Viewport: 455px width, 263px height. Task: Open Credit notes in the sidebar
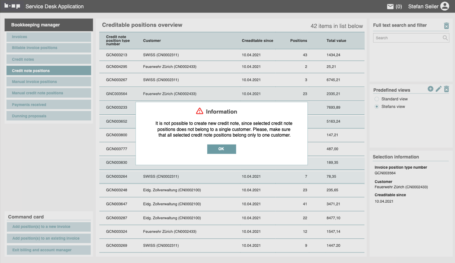49,59
